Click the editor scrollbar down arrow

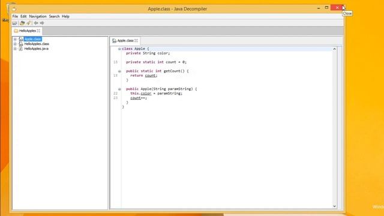point(334,206)
